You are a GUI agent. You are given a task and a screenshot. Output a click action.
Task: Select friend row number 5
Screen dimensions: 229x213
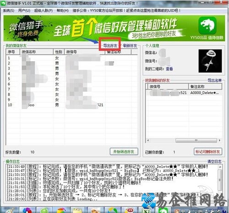click(72, 79)
